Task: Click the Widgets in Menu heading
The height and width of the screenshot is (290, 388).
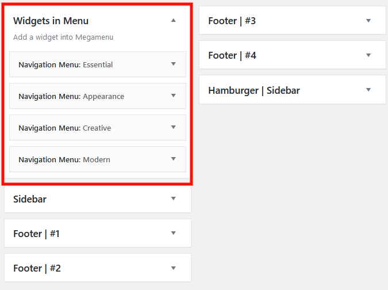Action: click(51, 21)
